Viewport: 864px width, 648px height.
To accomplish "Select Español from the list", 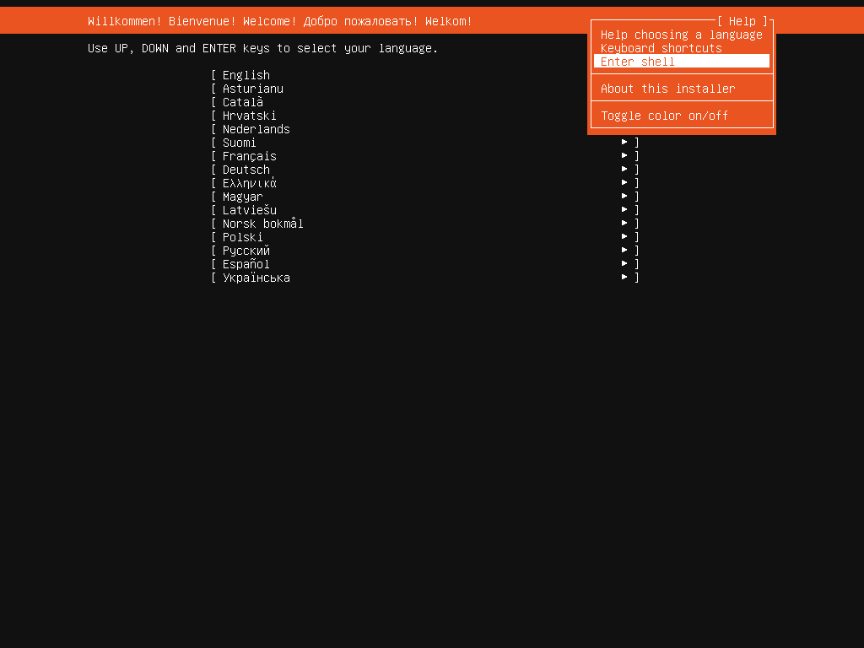I will pos(246,264).
